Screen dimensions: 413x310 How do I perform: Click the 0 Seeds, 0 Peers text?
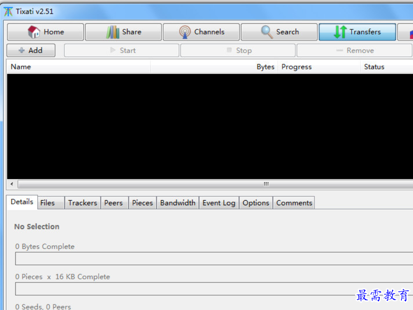point(43,307)
